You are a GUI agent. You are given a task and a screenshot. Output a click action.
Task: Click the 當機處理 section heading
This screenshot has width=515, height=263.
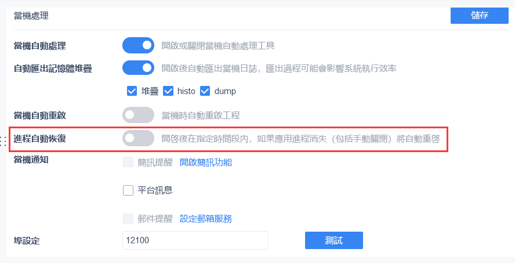(x=31, y=16)
